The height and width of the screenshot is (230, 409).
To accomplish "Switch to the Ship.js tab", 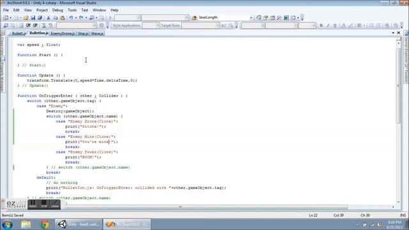I will click(x=82, y=33).
